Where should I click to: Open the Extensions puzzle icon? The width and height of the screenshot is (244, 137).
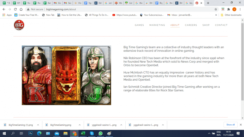(228, 9)
